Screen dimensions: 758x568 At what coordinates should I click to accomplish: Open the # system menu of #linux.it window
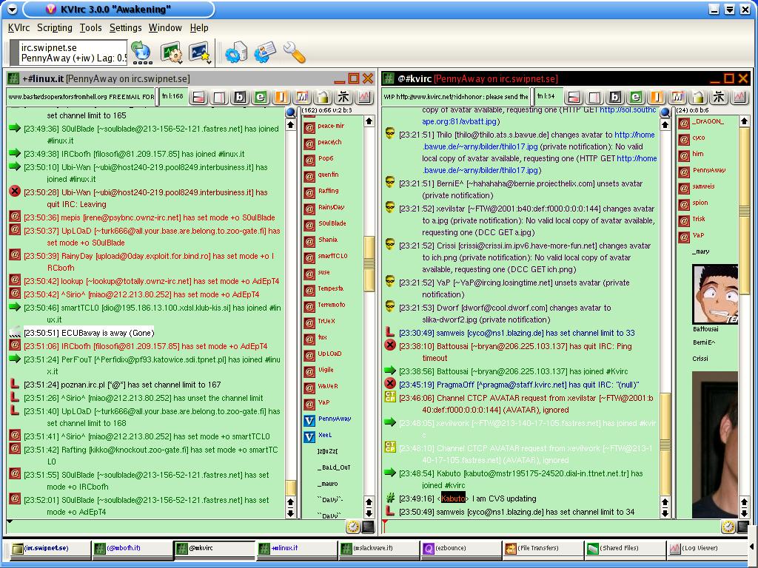coord(13,78)
